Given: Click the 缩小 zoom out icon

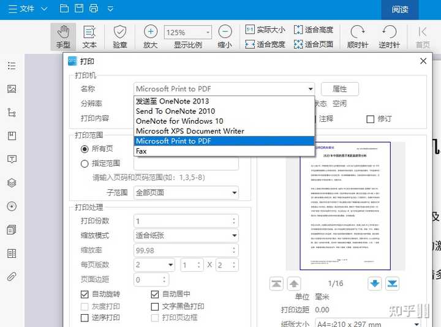Looking at the screenshot, I should click(225, 37).
